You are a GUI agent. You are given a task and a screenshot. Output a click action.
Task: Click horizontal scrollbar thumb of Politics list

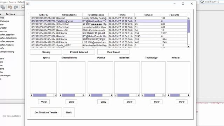pos(97,95)
